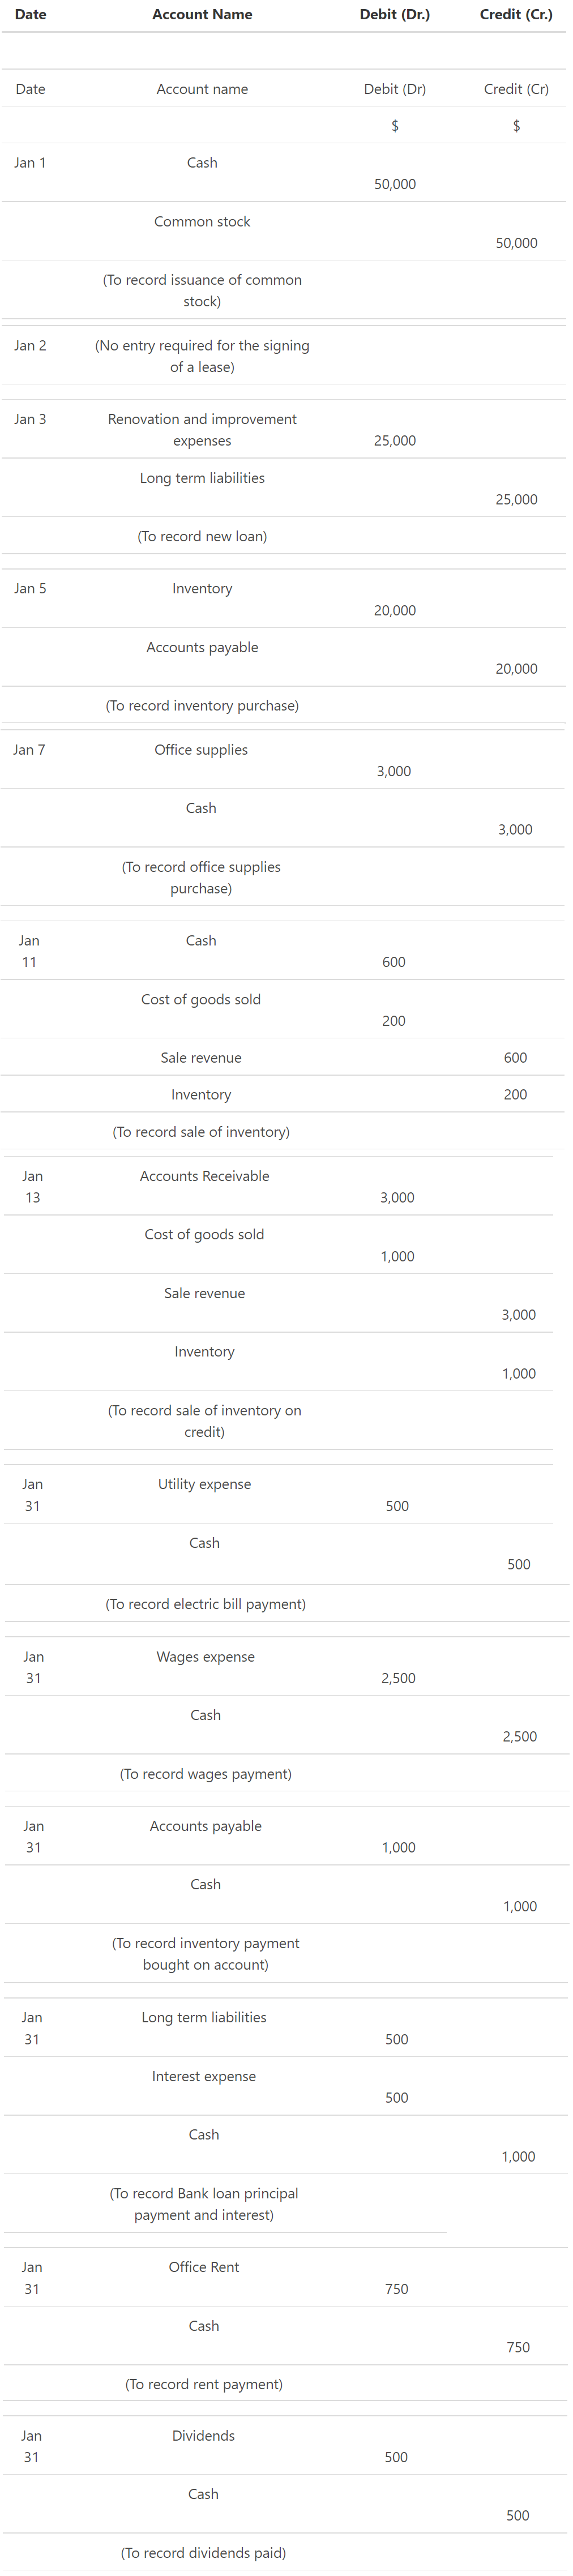
Task: Select the Interest expense account name
Action: (203, 2077)
